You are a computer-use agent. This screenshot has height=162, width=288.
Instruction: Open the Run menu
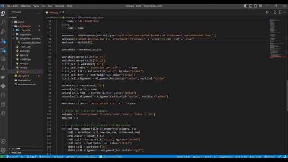pyautogui.click(x=50, y=6)
